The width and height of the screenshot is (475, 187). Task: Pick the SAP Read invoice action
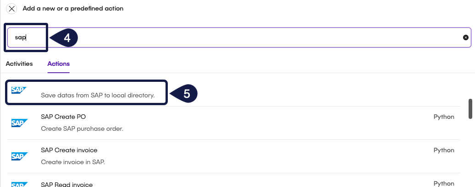[x=67, y=184]
